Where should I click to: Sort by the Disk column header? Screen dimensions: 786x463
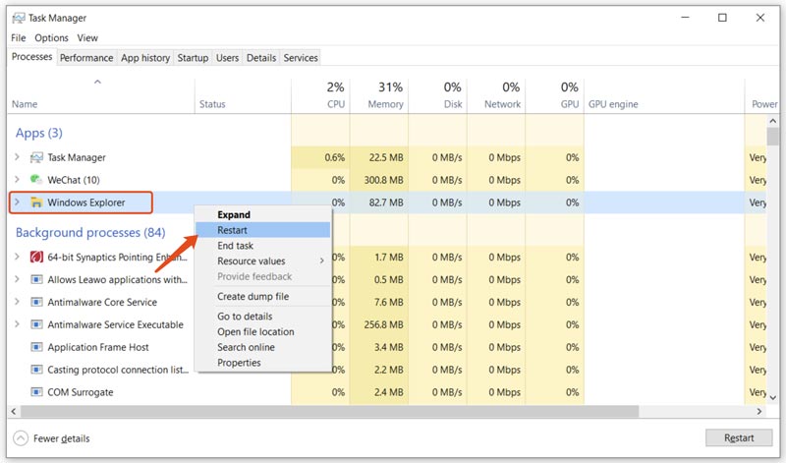pyautogui.click(x=437, y=95)
